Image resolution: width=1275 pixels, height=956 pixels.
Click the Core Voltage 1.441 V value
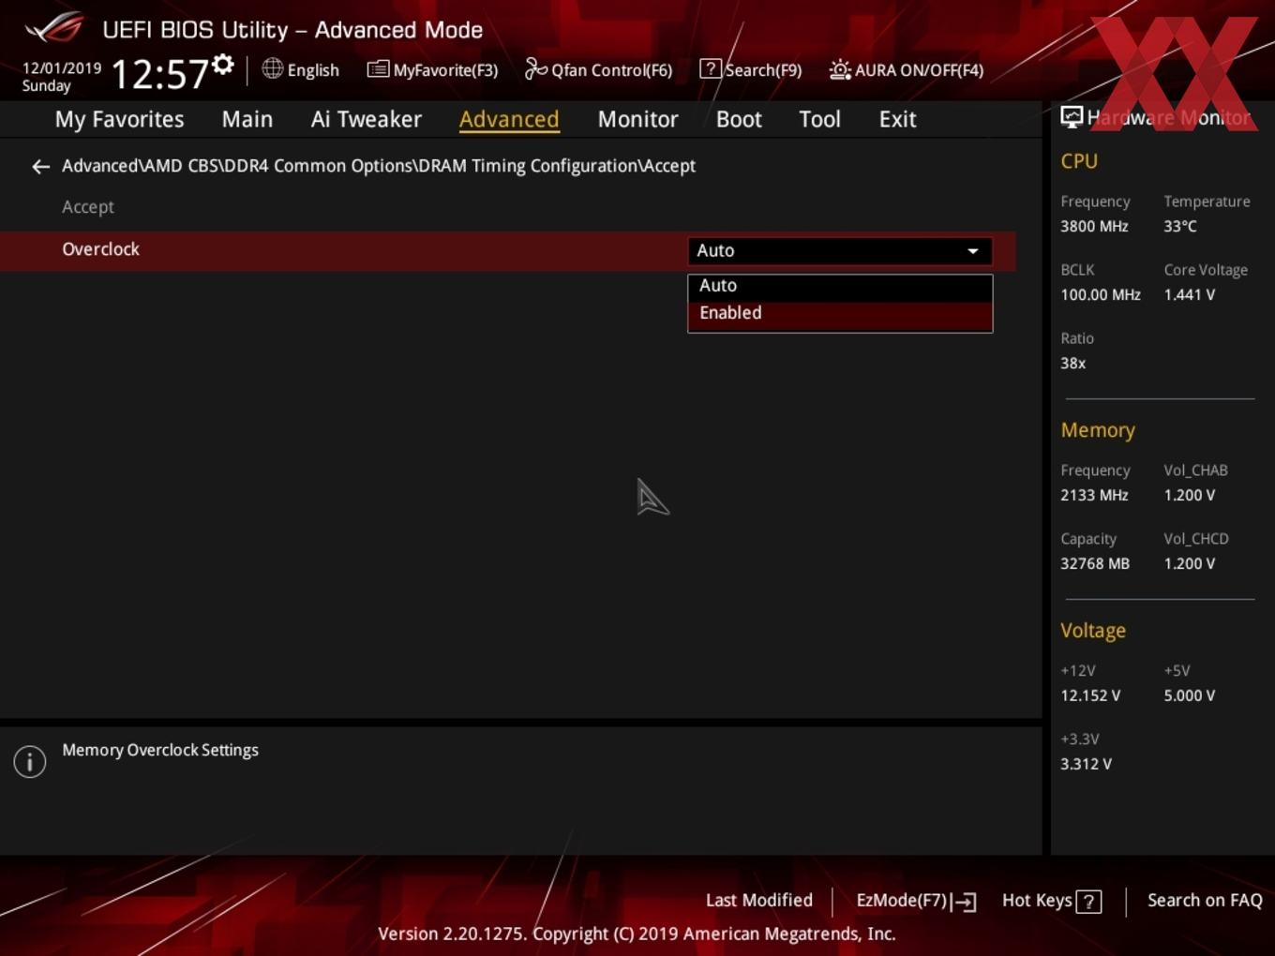point(1190,294)
